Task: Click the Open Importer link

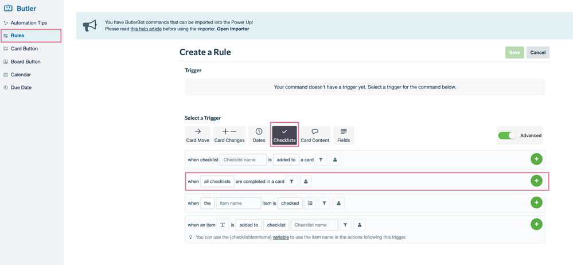Action: pos(233,29)
